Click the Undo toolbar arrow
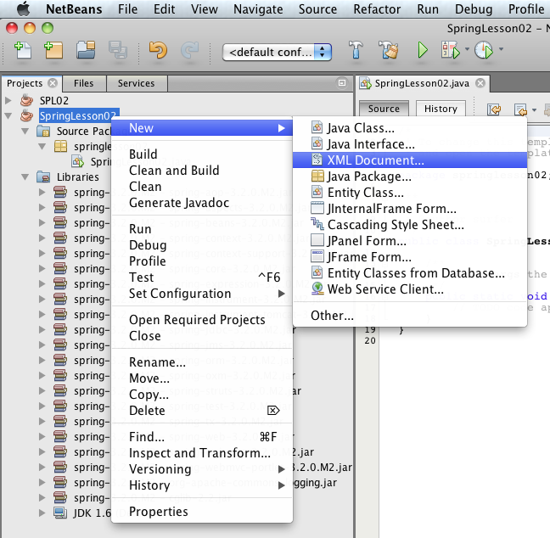Screen dimensions: 550x538 (x=158, y=50)
